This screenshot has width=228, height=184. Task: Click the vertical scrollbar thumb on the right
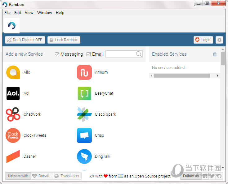[x=223, y=58]
